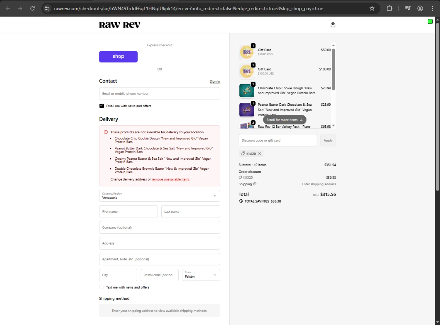The image size is (440, 325).
Task: Click the browser address bar URL
Action: click(189, 9)
